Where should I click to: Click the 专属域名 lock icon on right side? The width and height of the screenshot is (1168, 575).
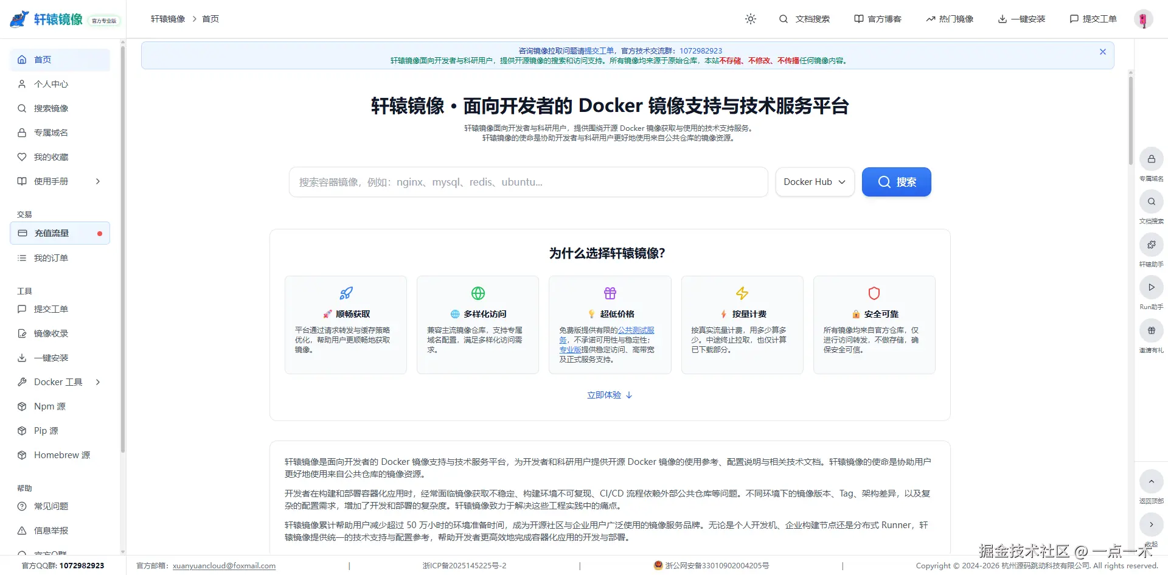1151,159
